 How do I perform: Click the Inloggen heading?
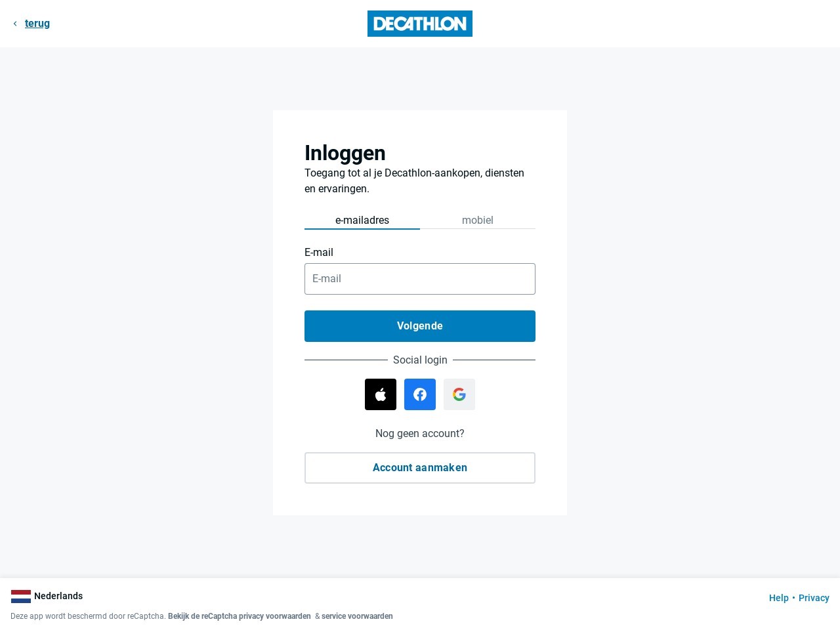click(x=345, y=153)
